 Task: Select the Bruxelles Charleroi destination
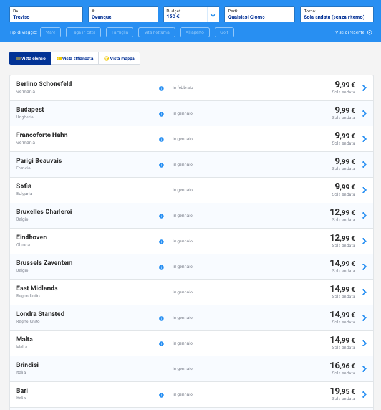[44, 212]
